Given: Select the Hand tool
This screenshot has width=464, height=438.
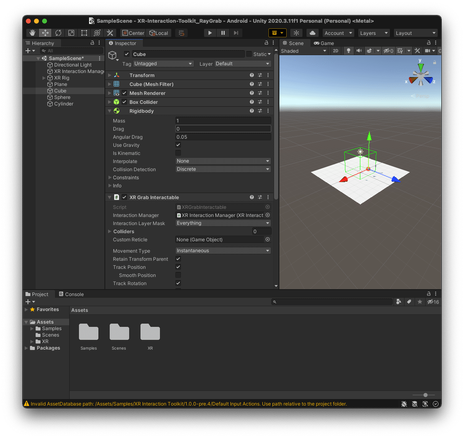Looking at the screenshot, I should (x=32, y=33).
